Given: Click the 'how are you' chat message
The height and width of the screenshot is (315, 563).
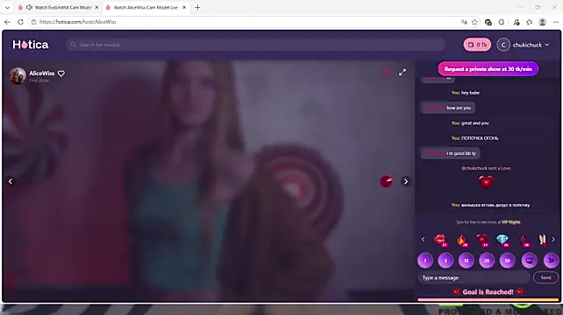Looking at the screenshot, I should (459, 108).
